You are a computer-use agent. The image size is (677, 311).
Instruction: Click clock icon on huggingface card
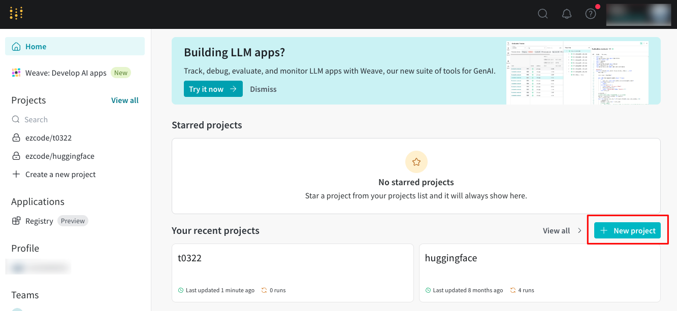point(428,290)
